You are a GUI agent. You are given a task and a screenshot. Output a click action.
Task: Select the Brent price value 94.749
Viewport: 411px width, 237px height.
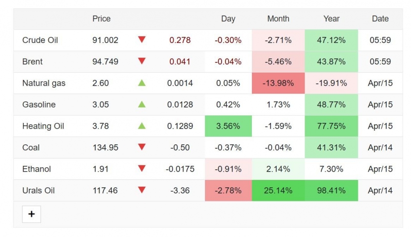[105, 62]
